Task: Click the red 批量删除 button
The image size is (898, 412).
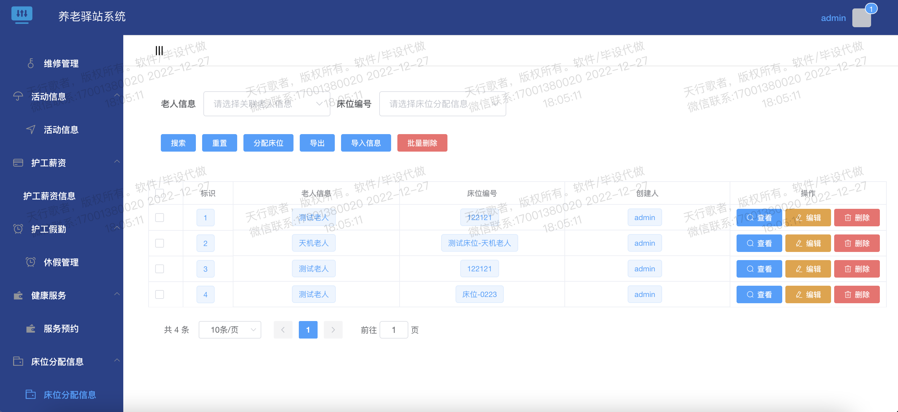Action: [422, 143]
